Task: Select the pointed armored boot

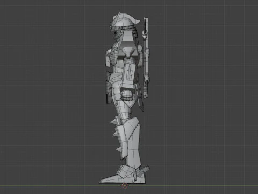Action: tap(123, 174)
